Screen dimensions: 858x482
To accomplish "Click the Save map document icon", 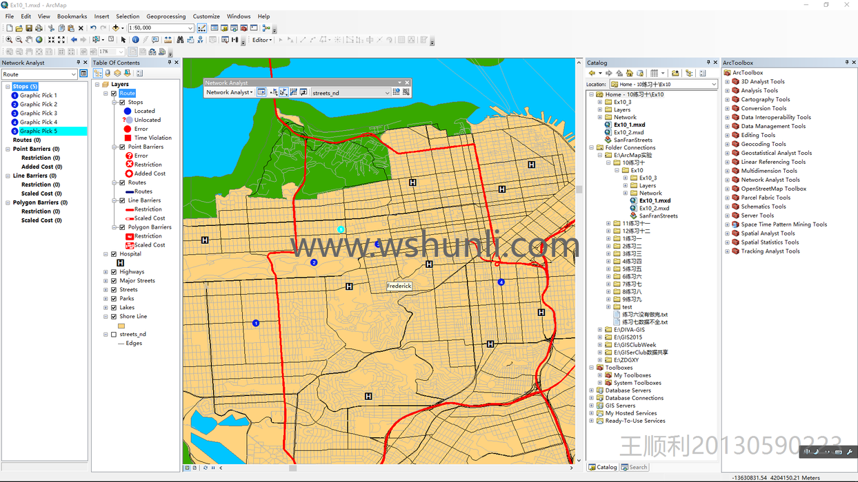I will 29,28.
